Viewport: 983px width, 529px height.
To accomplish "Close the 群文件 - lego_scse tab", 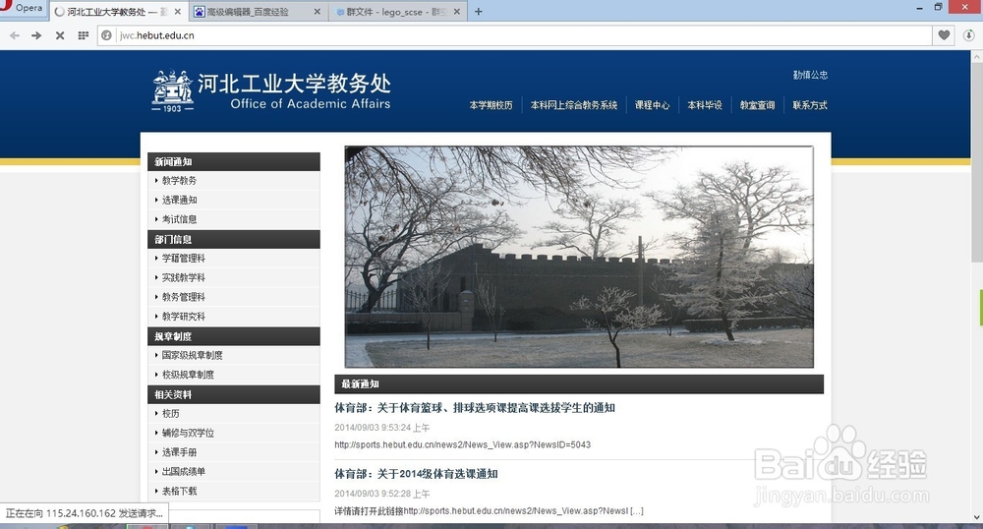I will pos(456,11).
